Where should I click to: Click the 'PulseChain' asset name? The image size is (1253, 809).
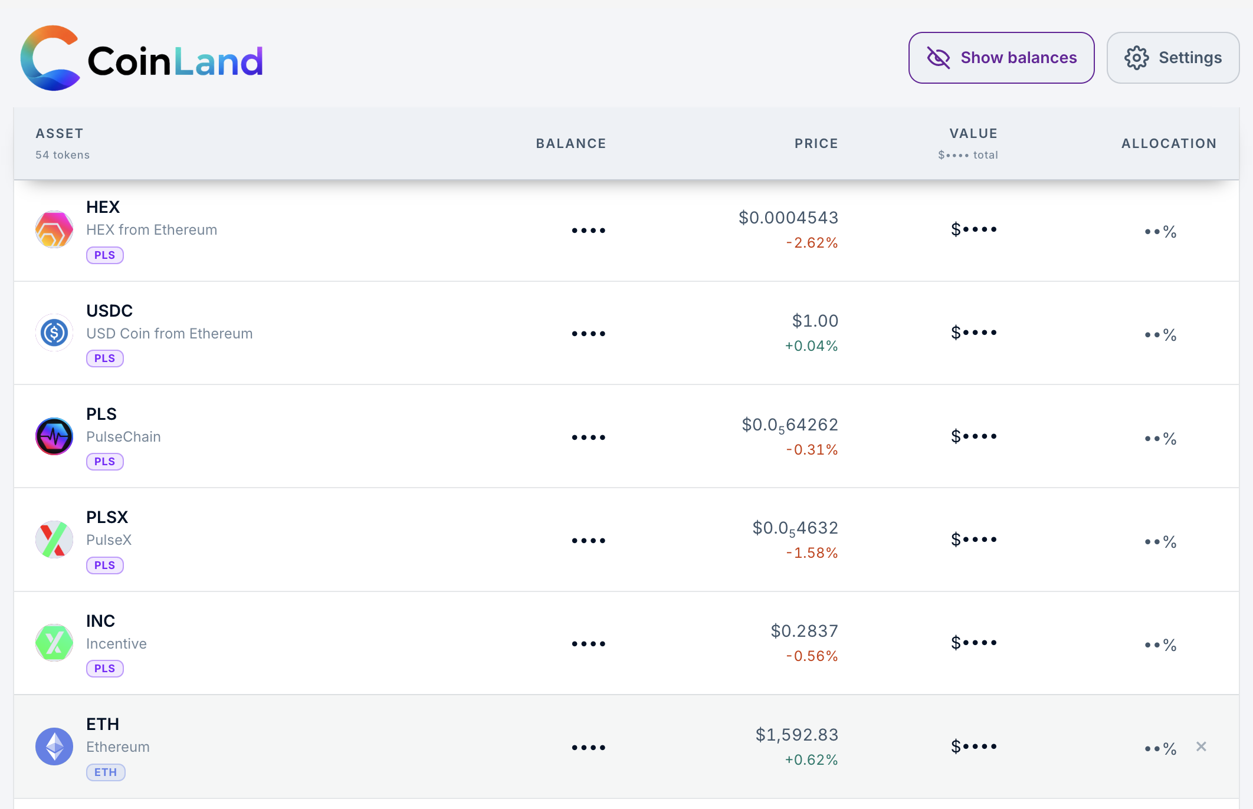coord(123,437)
